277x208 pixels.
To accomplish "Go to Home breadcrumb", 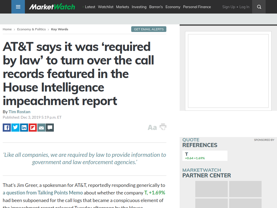I will coord(7,29).
